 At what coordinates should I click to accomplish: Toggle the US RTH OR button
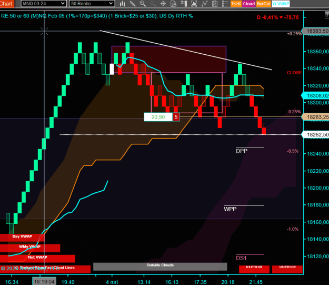coord(287,269)
